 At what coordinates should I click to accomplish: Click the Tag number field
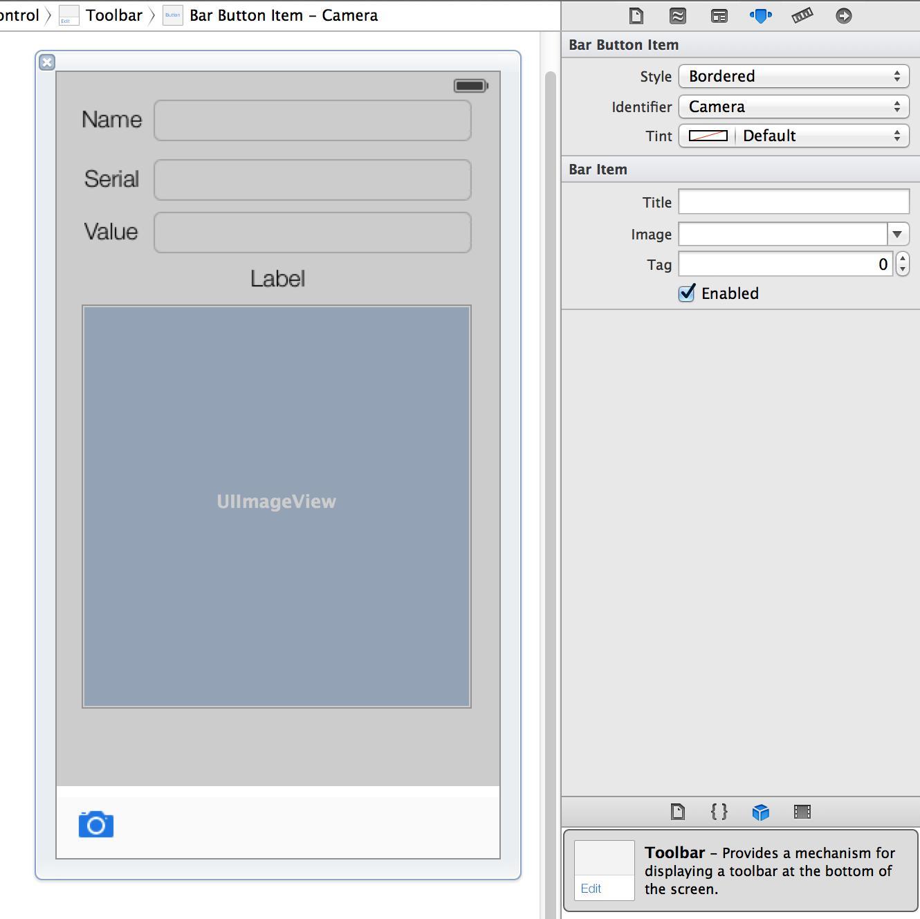coord(786,264)
